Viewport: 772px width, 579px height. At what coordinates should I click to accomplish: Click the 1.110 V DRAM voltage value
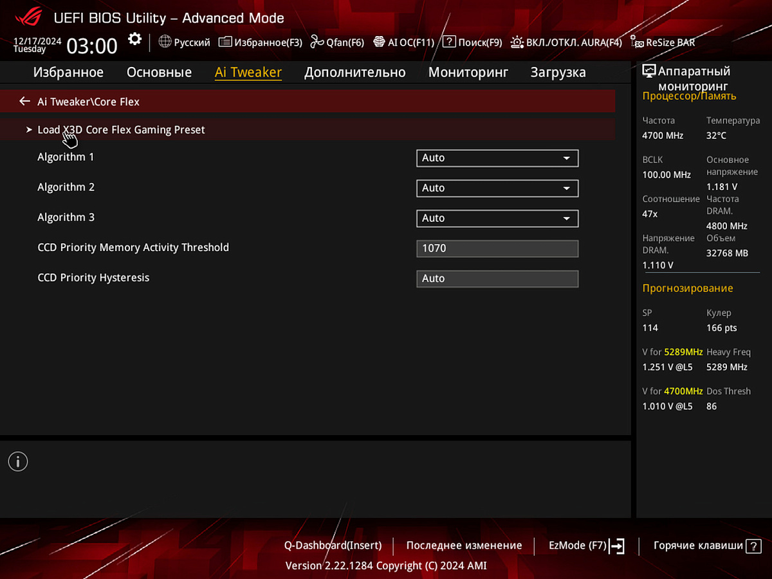tap(658, 266)
